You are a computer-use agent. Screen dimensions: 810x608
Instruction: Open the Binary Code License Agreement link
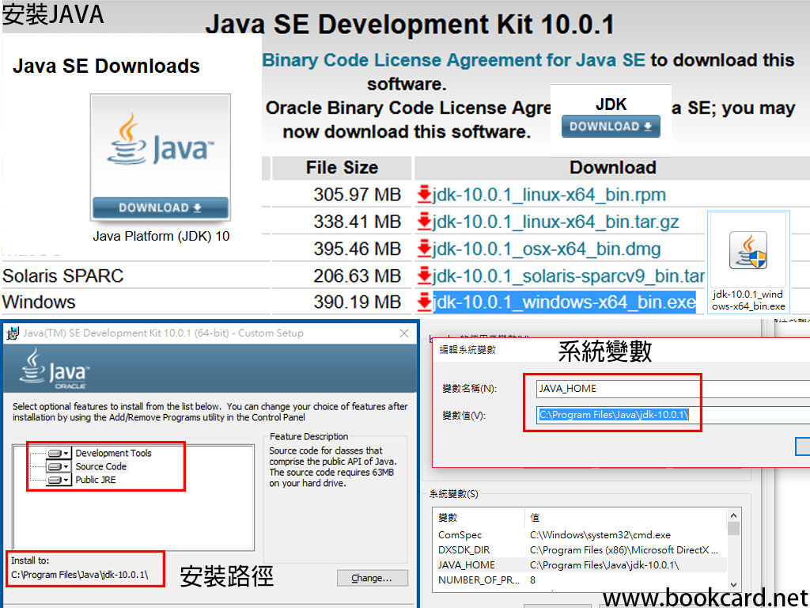(453, 60)
